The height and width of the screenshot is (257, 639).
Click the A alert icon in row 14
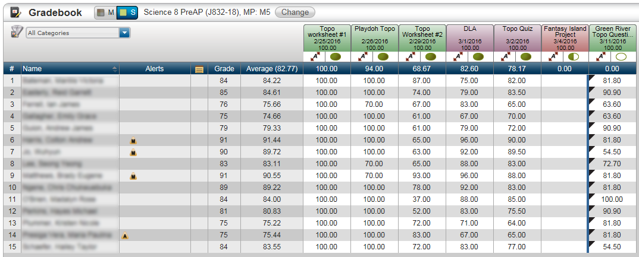125,236
